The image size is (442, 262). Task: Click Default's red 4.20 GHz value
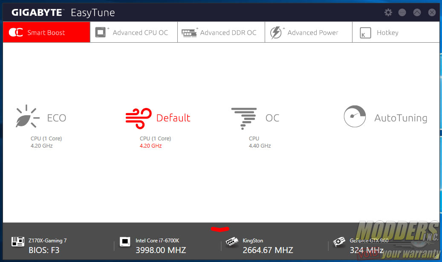151,146
